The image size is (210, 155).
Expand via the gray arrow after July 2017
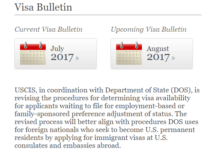(x=78, y=58)
